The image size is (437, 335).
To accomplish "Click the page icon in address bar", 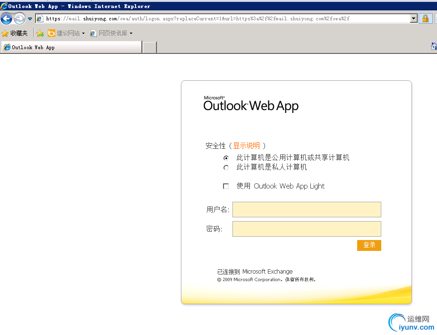I will (40, 19).
